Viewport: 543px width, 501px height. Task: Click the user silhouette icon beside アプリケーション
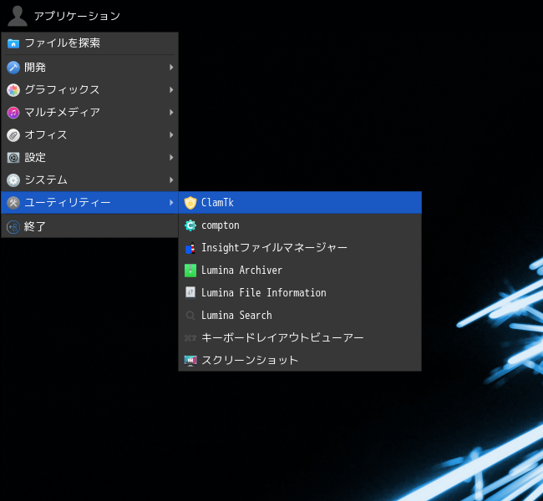point(18,16)
